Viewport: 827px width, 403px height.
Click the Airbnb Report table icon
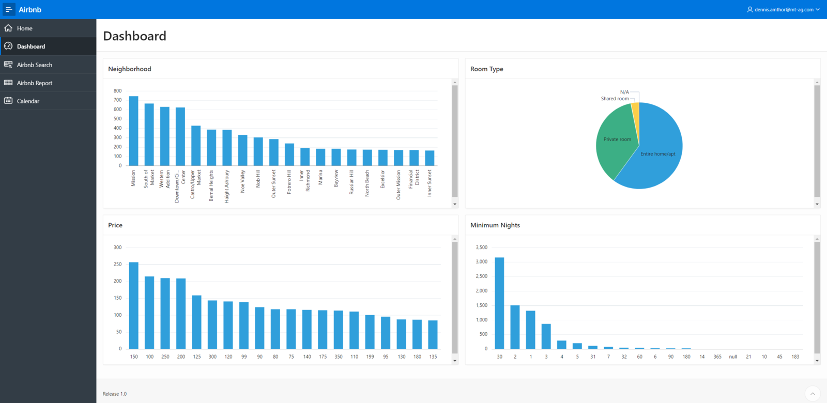[8, 83]
